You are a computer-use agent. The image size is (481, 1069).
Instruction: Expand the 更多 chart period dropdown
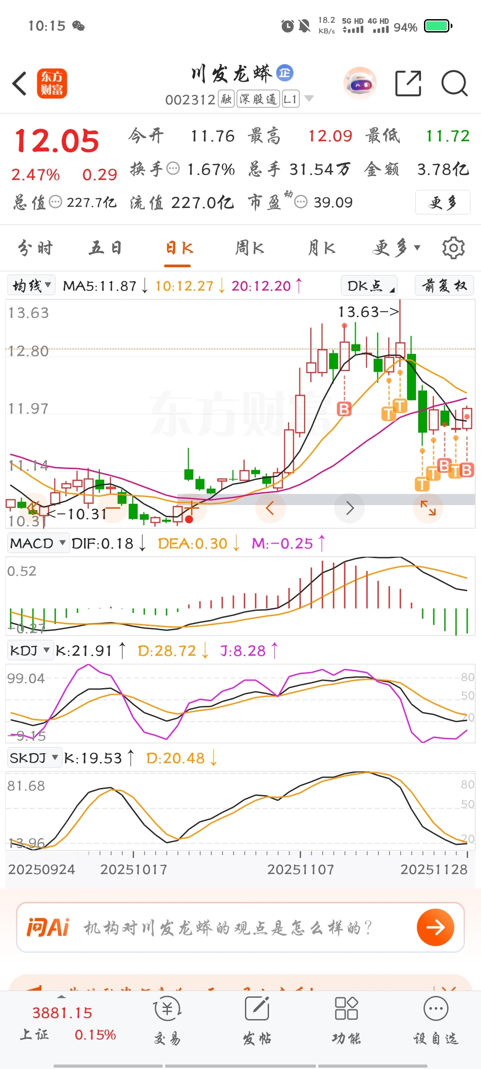click(396, 248)
